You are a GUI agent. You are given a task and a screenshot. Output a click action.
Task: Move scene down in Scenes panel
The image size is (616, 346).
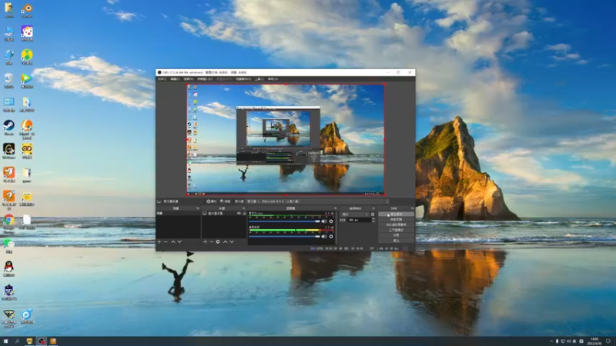179,241
